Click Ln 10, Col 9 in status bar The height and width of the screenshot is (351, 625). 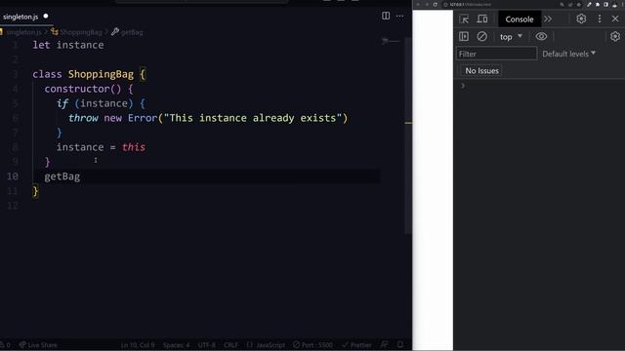138,345
